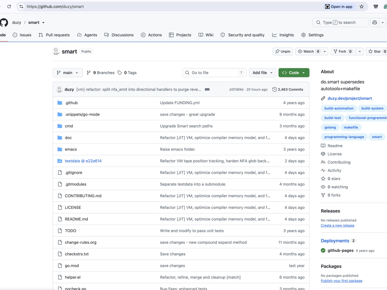Expand the caret dropdown next to Copilot icon
Viewport: 387px width, 290px height.
pyautogui.click(x=383, y=22)
